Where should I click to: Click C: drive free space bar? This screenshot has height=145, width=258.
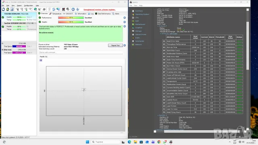click(x=19, y=46)
